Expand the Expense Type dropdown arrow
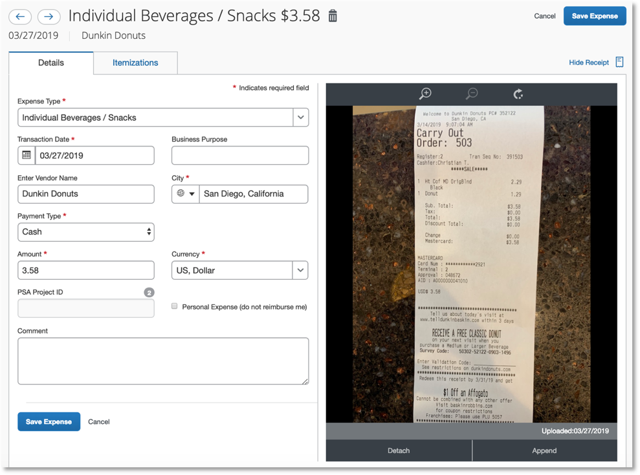Viewport: 640px width, 475px height. [x=301, y=118]
